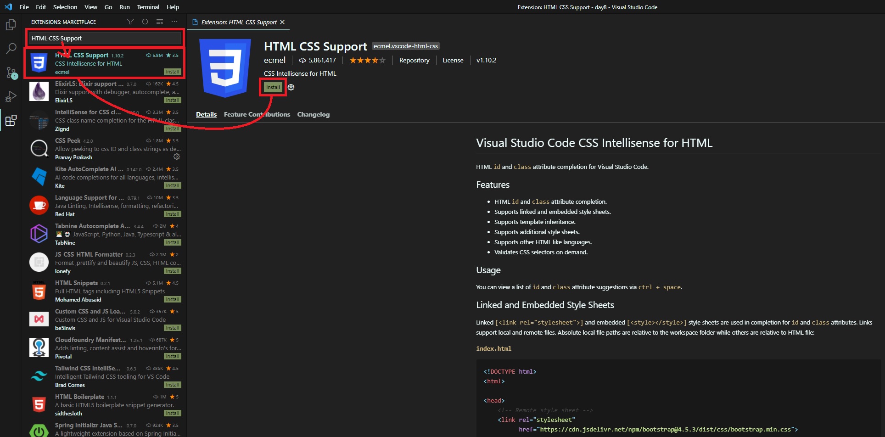Image resolution: width=885 pixels, height=437 pixels.
Task: Click the manage gear next to Install
Action: click(291, 87)
